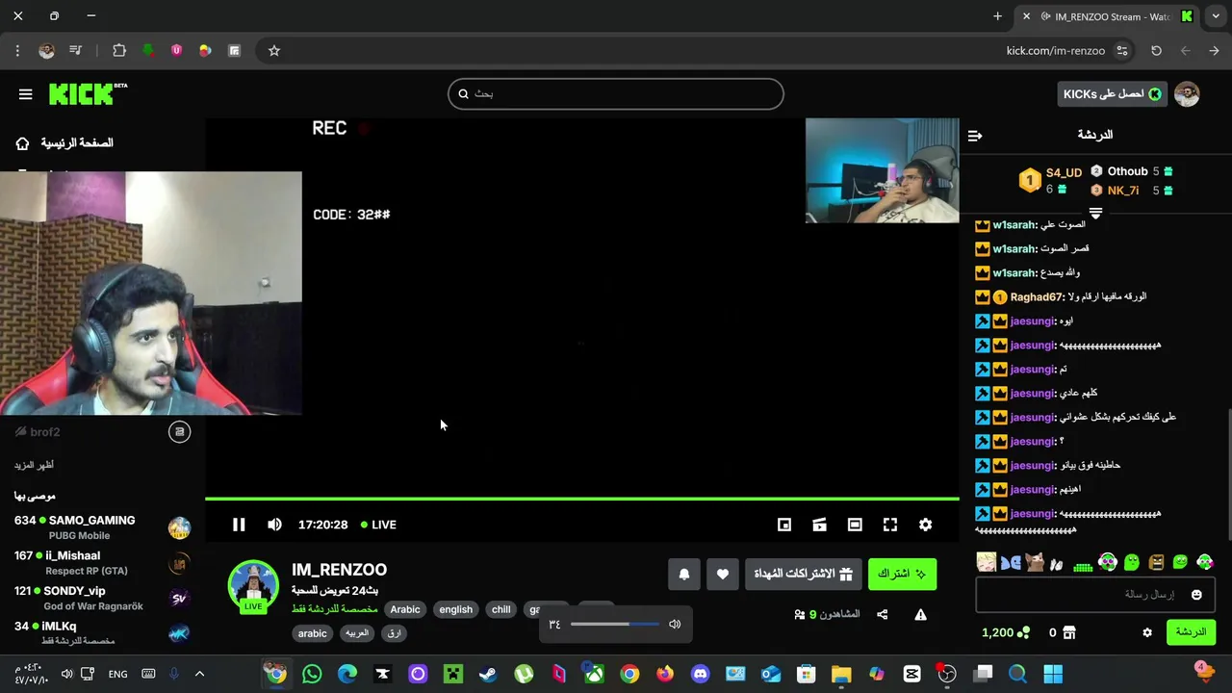Open the Windows Start button
The width and height of the screenshot is (1232, 693).
pos(1053,674)
